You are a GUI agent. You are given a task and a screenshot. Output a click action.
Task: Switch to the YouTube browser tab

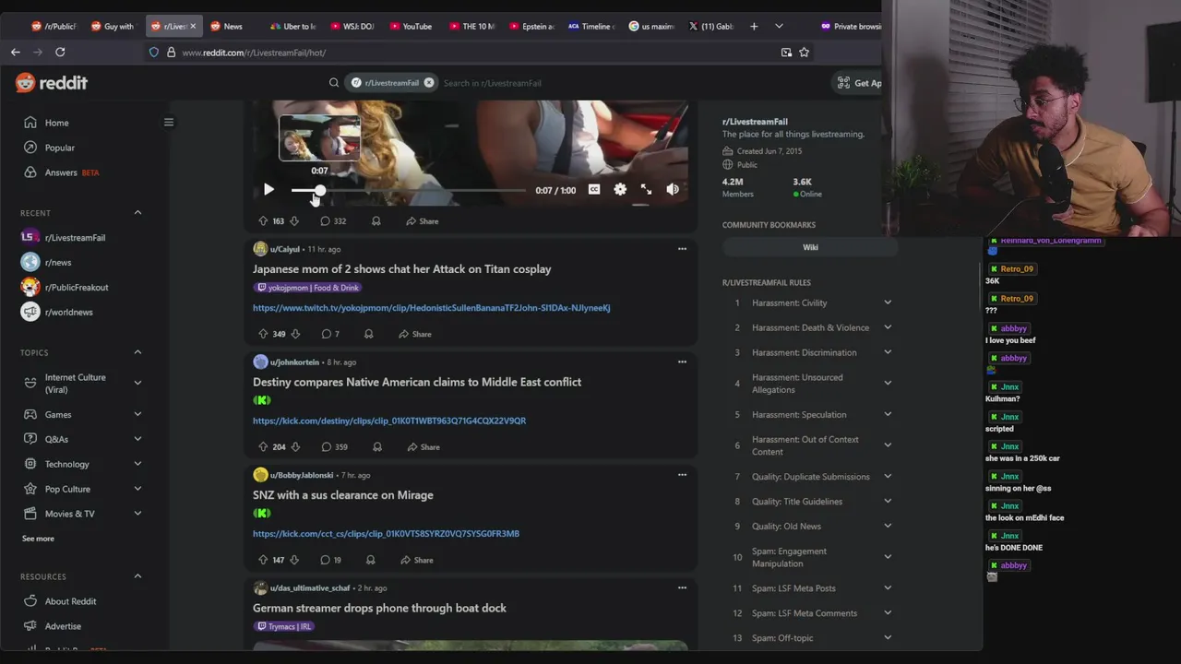411,27
